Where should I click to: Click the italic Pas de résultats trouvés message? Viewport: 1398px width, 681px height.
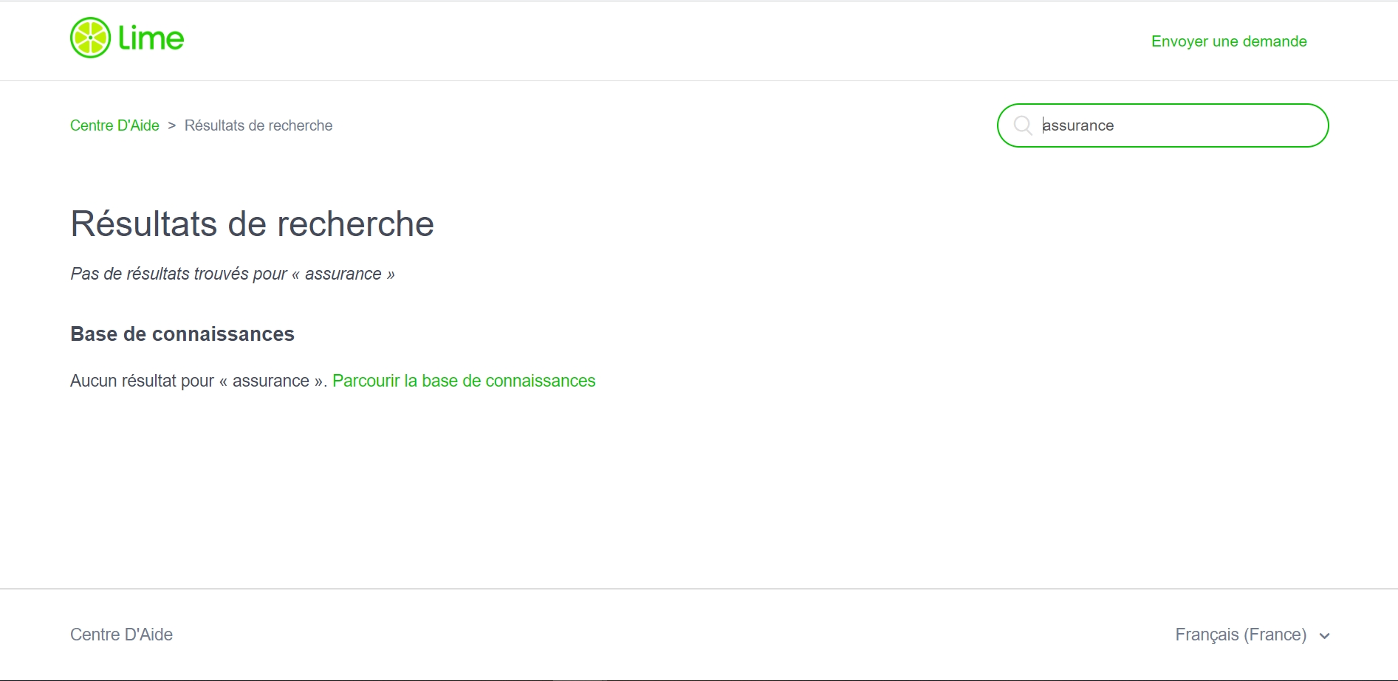pos(177,274)
